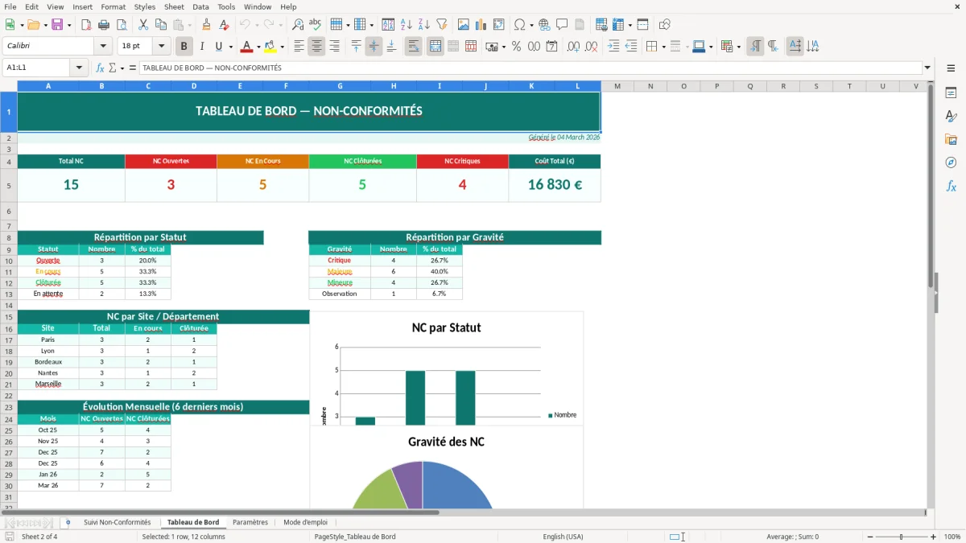Format as date

point(551,47)
